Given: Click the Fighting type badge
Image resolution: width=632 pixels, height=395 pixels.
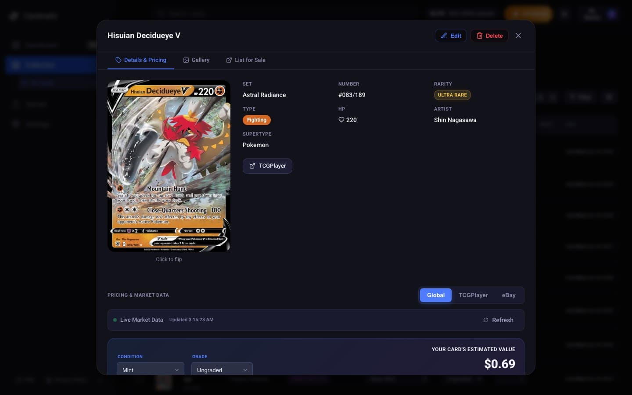Looking at the screenshot, I should click(x=257, y=120).
